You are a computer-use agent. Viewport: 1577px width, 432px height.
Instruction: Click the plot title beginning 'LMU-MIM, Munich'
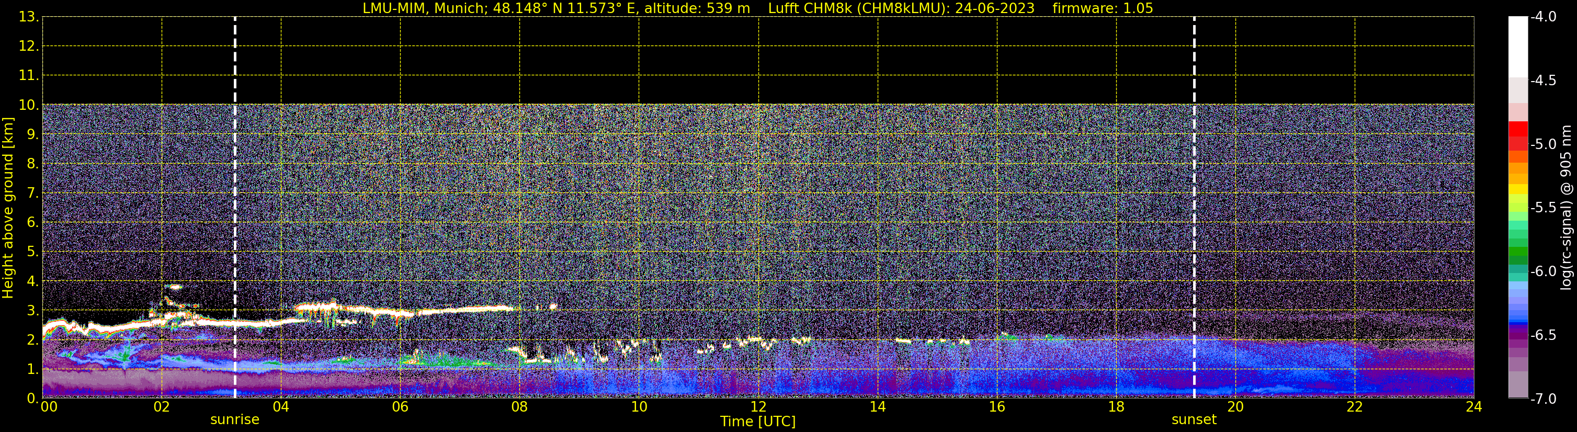point(758,8)
